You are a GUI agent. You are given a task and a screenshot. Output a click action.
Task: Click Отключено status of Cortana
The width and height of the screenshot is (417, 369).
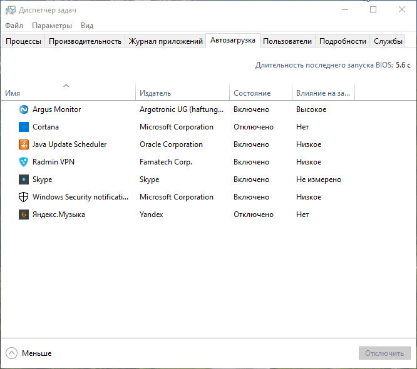point(254,127)
